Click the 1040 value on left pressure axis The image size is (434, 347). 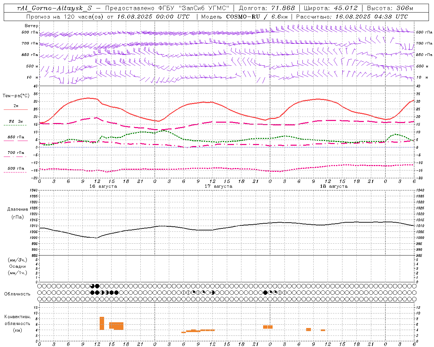click(34, 190)
